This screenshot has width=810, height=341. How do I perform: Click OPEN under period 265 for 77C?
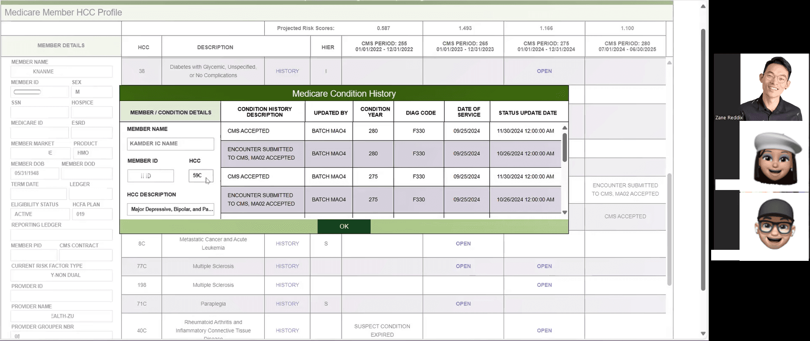click(x=463, y=266)
